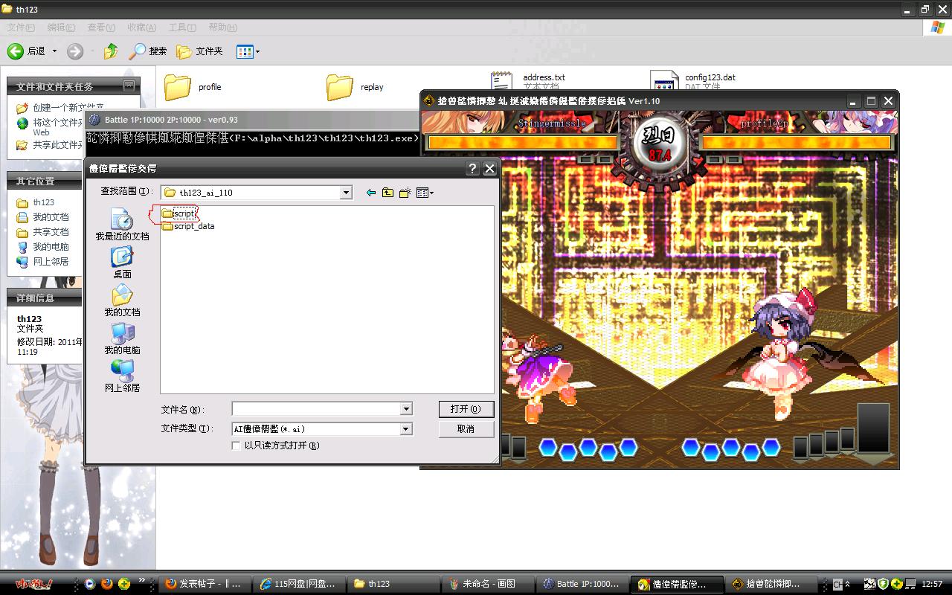Click the Open (打开) button

point(466,409)
